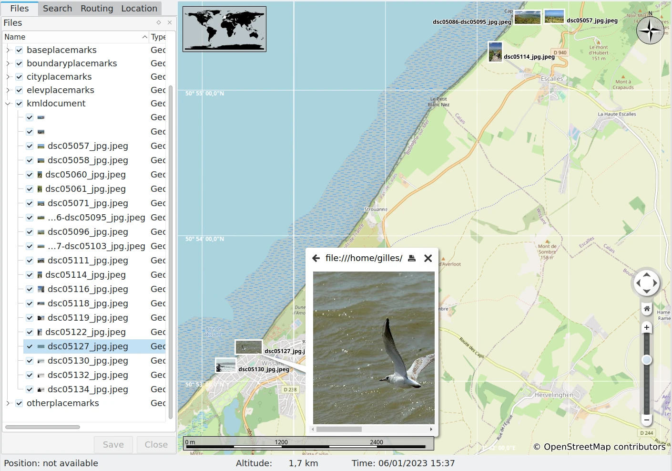Collapse the kmldocument tree node
The width and height of the screenshot is (672, 471).
[8, 104]
